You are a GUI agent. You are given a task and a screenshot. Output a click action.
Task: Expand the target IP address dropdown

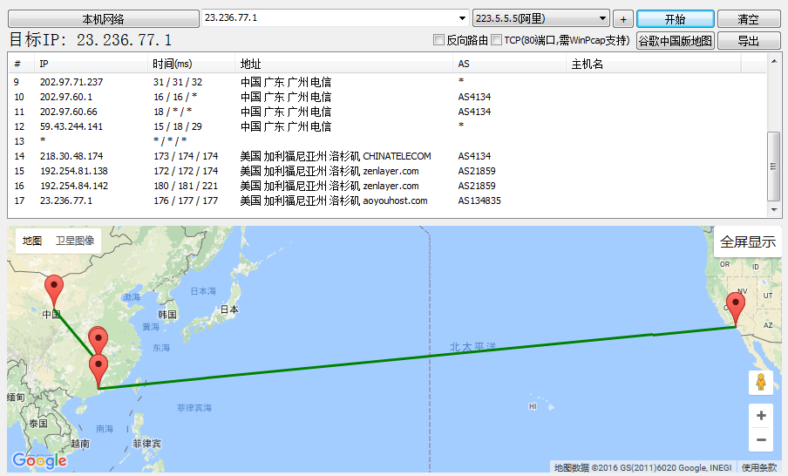point(462,18)
